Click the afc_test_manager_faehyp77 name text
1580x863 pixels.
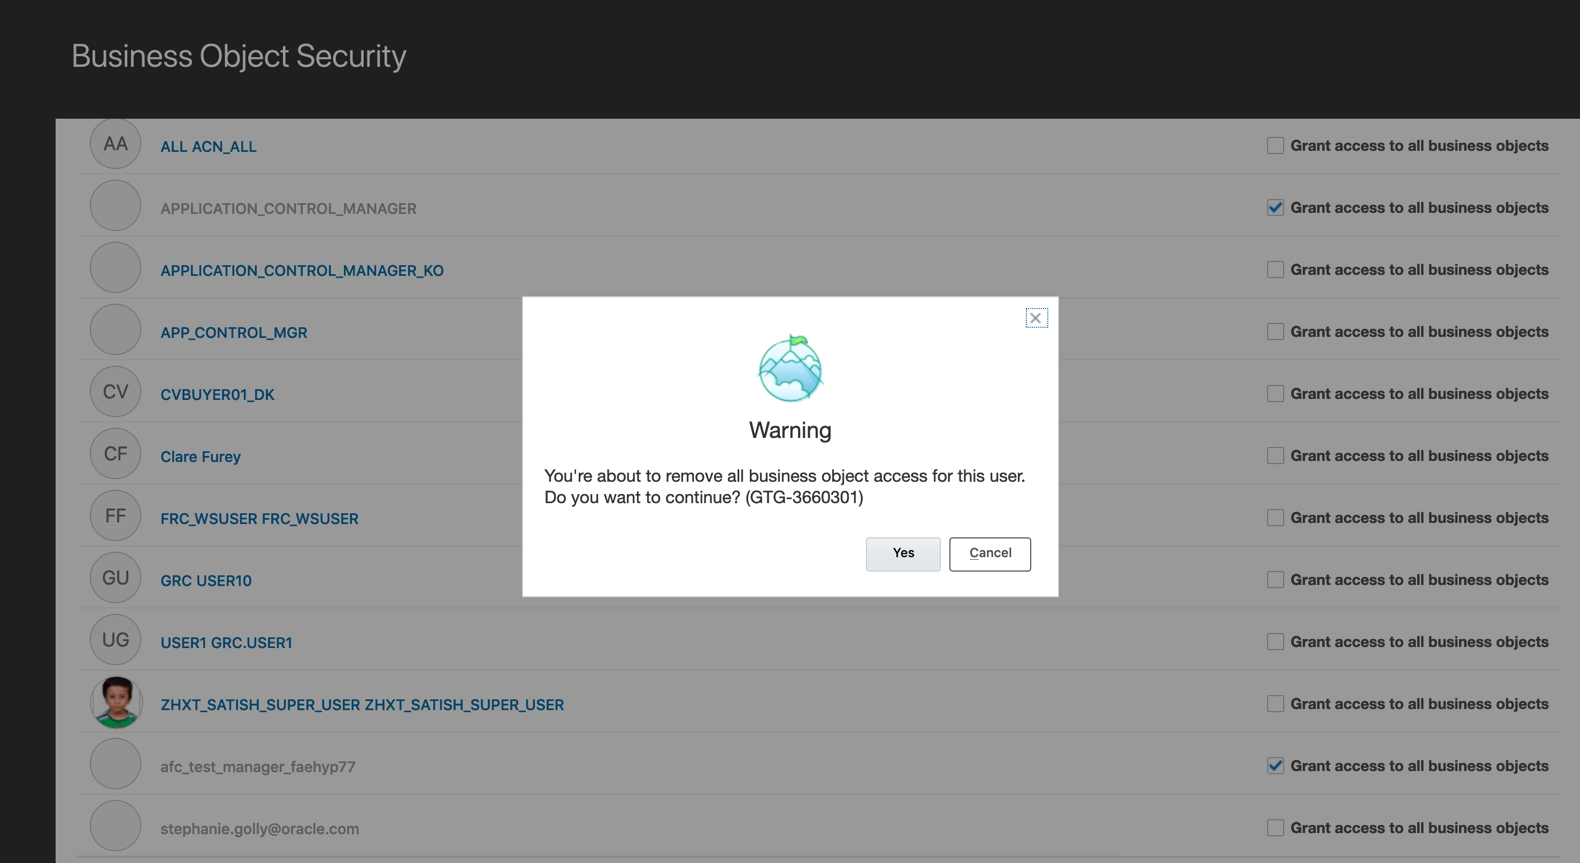[258, 767]
